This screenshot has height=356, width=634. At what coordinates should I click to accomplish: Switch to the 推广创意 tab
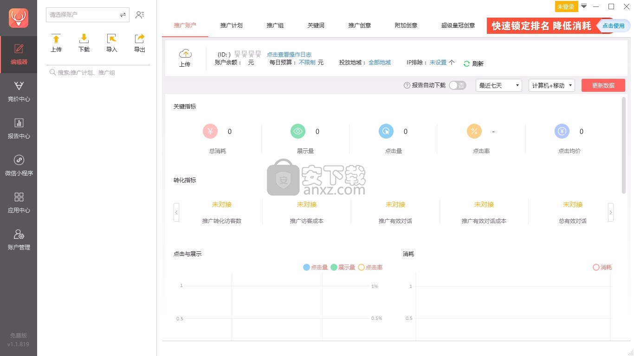pos(360,25)
